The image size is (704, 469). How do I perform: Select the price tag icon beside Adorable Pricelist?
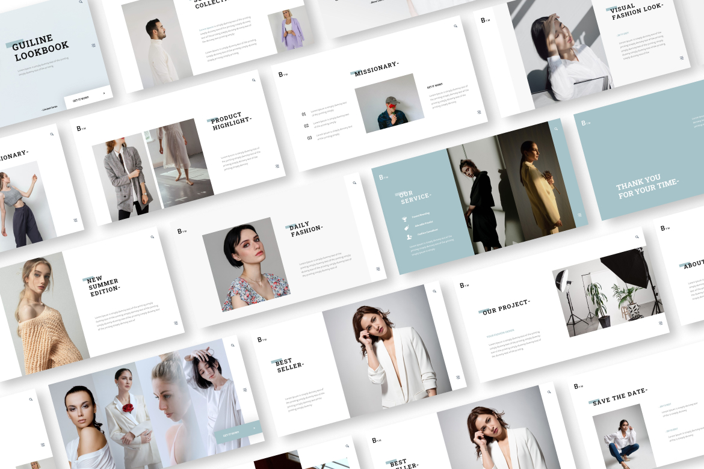406,227
